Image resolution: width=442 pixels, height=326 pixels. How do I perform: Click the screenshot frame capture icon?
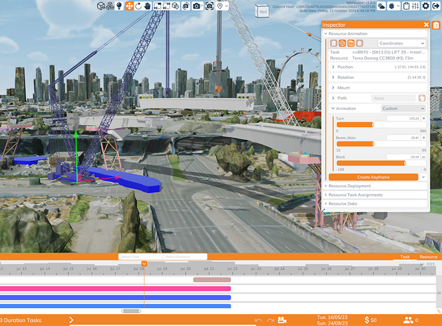click(209, 6)
